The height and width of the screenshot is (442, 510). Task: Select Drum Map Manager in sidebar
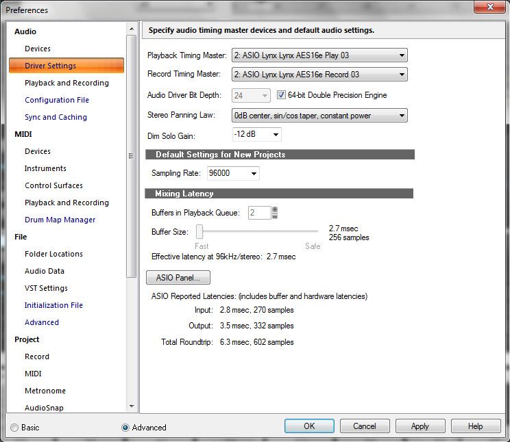tap(60, 220)
